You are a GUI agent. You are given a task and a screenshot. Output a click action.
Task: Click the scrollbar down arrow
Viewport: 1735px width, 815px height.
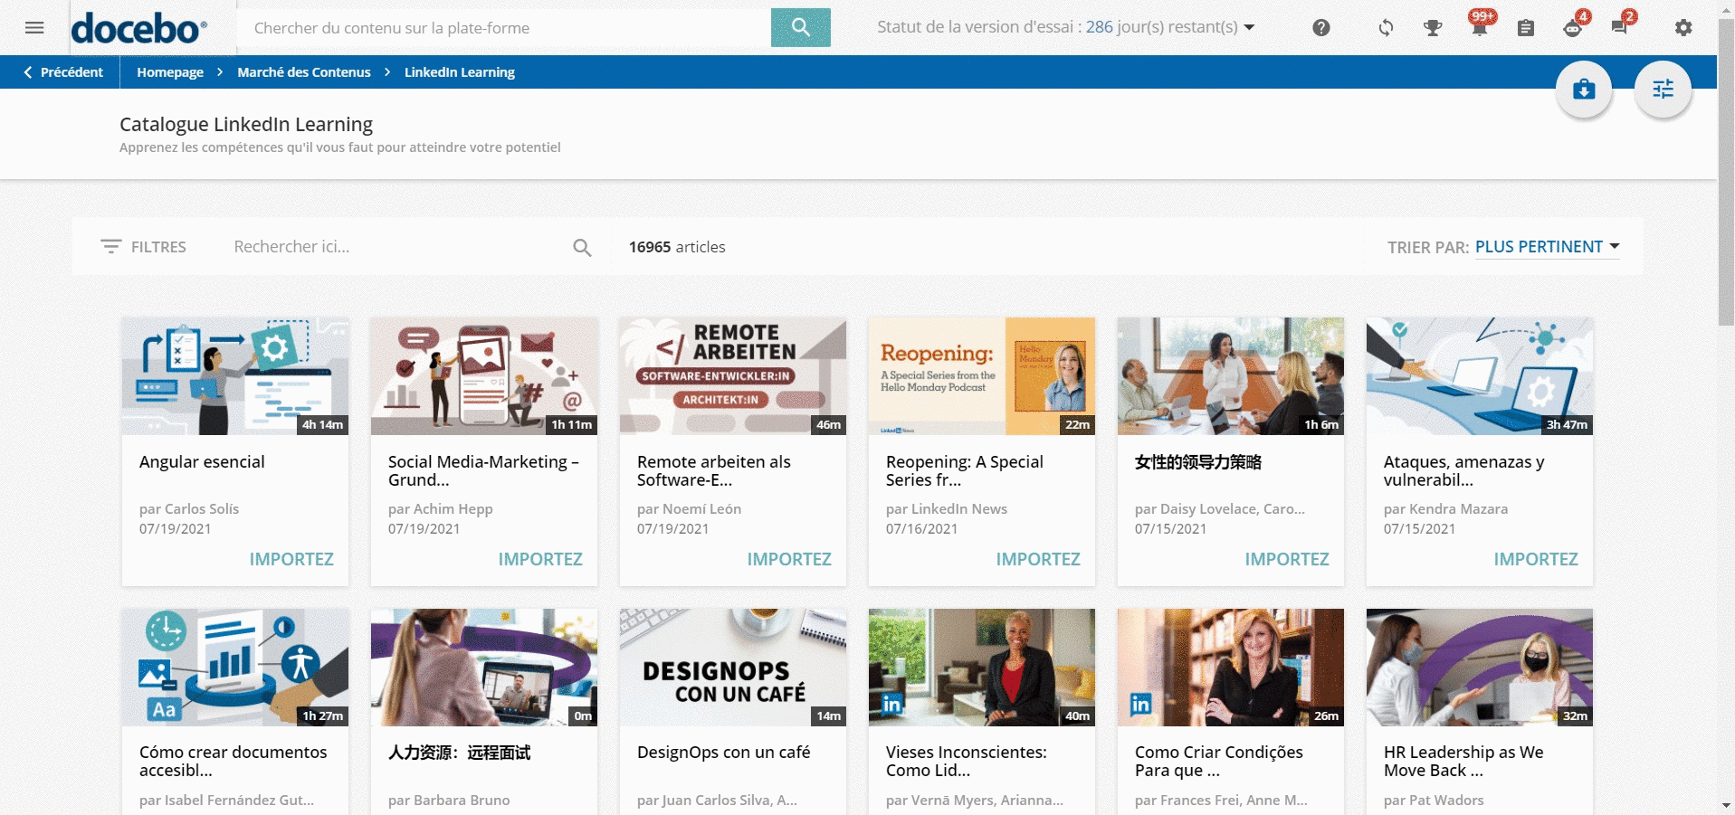click(x=1726, y=806)
